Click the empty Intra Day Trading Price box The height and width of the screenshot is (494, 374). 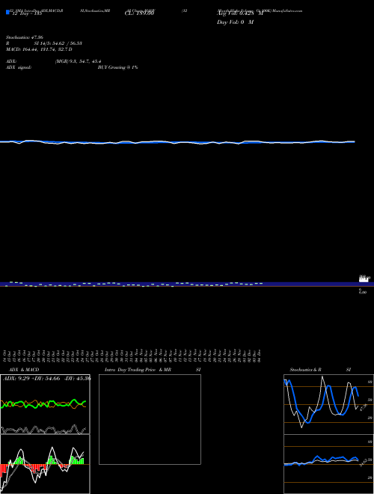coord(150,419)
